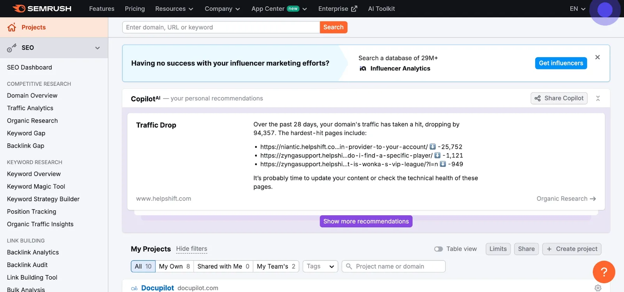Click Show more recommendations button

(366, 221)
